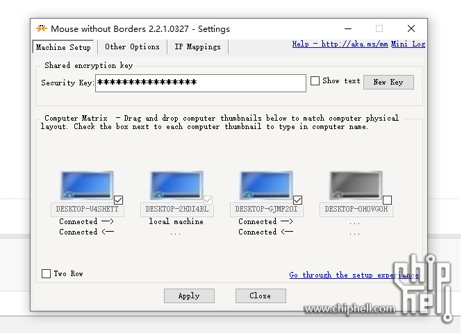Viewport: 462px width, 333px height.
Task: Select the DESKTOP-2HDI4BL local machine thumbnail
Action: pyautogui.click(x=176, y=186)
